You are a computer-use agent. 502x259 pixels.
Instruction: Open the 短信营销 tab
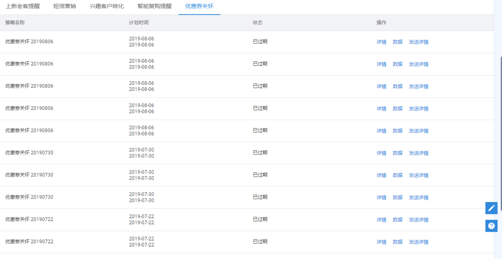[65, 6]
